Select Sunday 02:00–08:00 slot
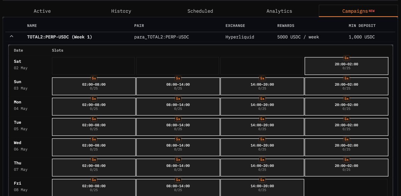Screen dimensions: 401x196 tap(94, 86)
